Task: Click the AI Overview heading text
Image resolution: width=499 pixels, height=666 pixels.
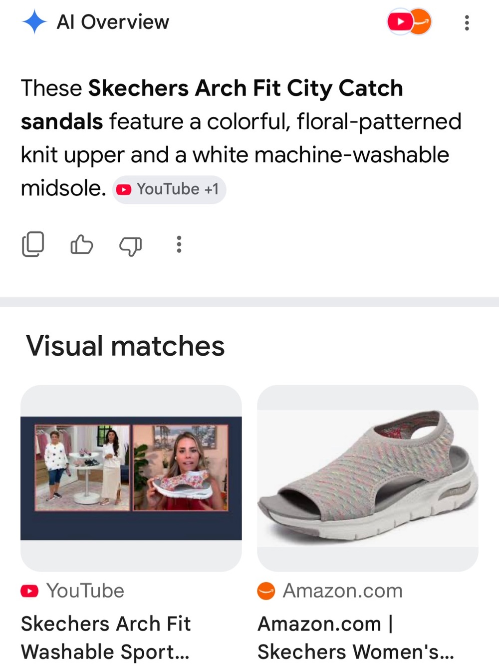Action: point(113,22)
